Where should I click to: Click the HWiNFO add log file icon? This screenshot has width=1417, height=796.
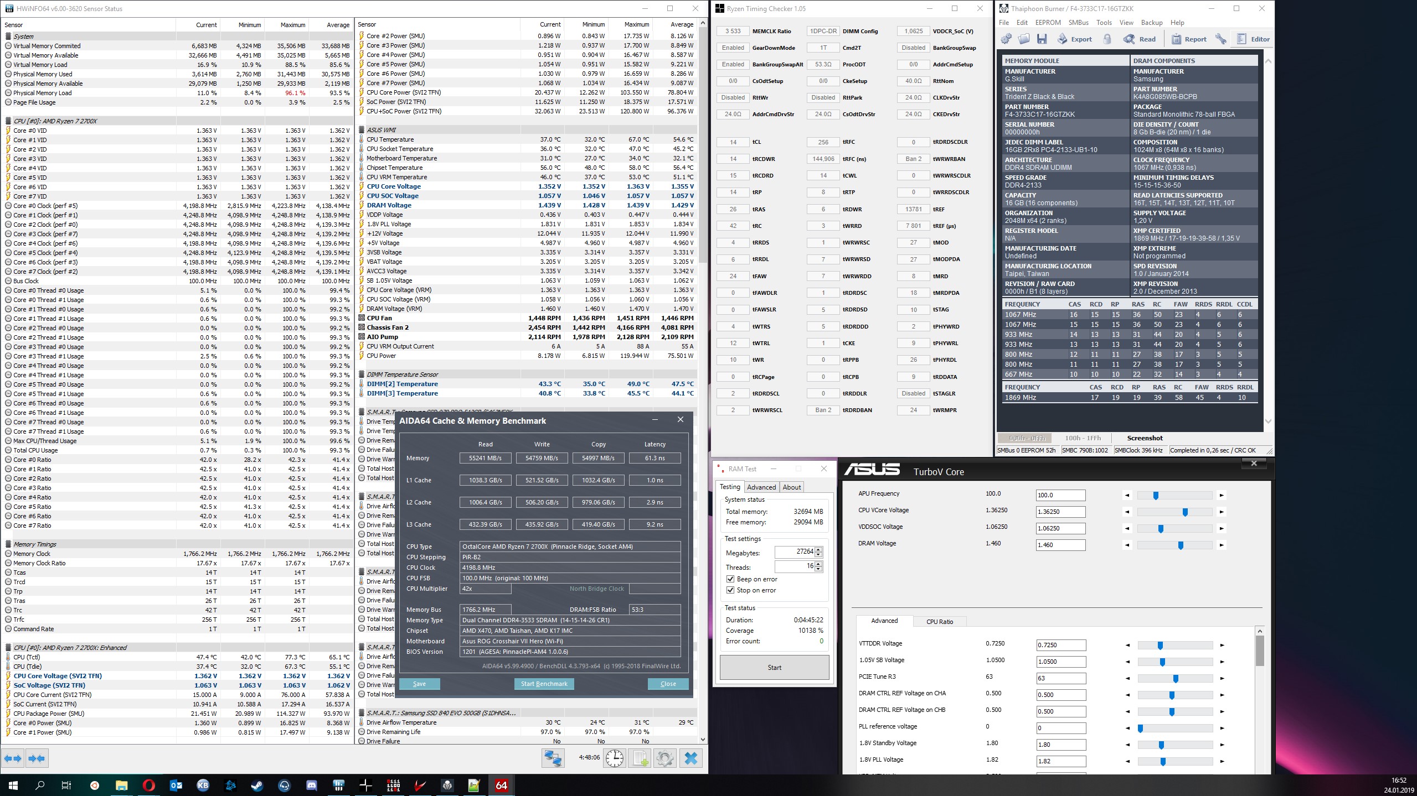(640, 758)
